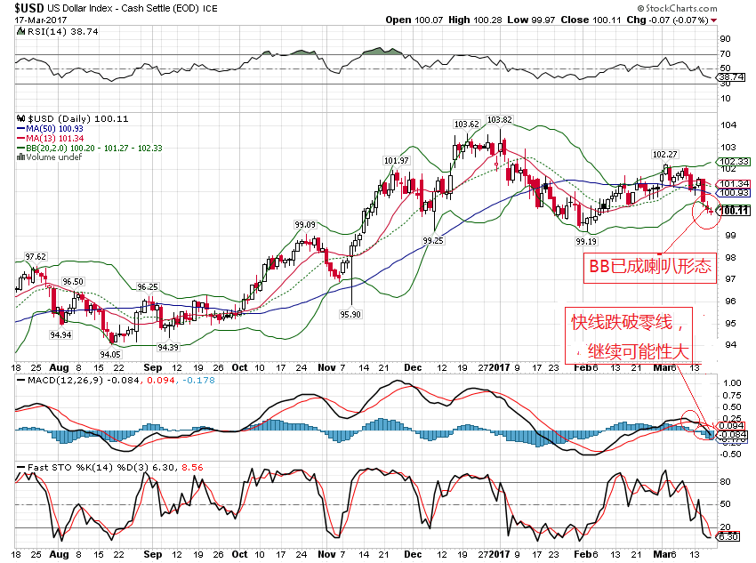Click the MA(50) blue line legend swatch
The width and height of the screenshot is (756, 563).
(20, 131)
